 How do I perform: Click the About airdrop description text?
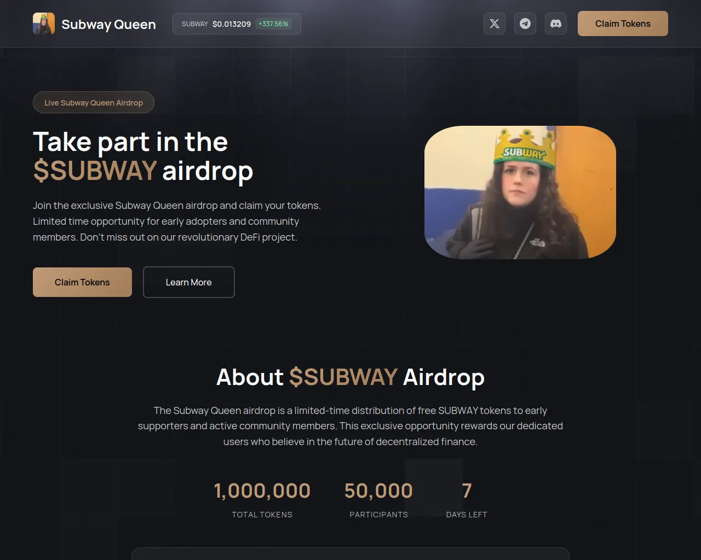click(350, 426)
